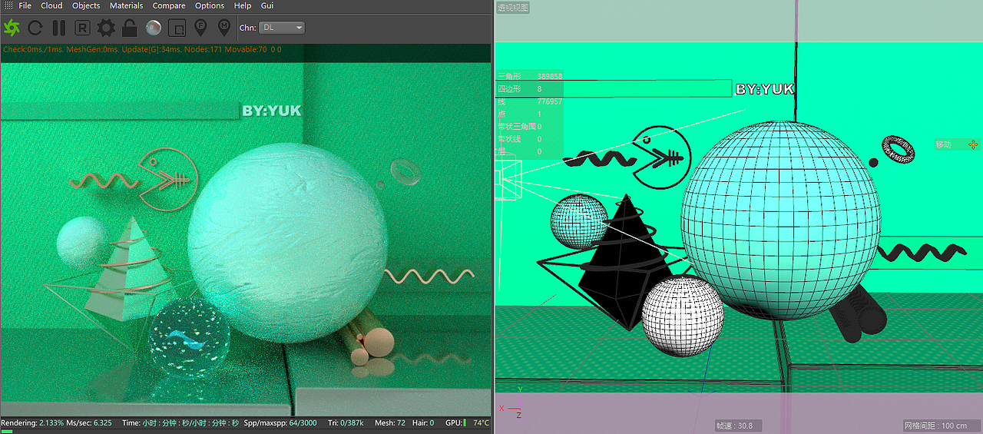Click the orange move cross icon beside 移动
The height and width of the screenshot is (434, 983).
click(973, 144)
